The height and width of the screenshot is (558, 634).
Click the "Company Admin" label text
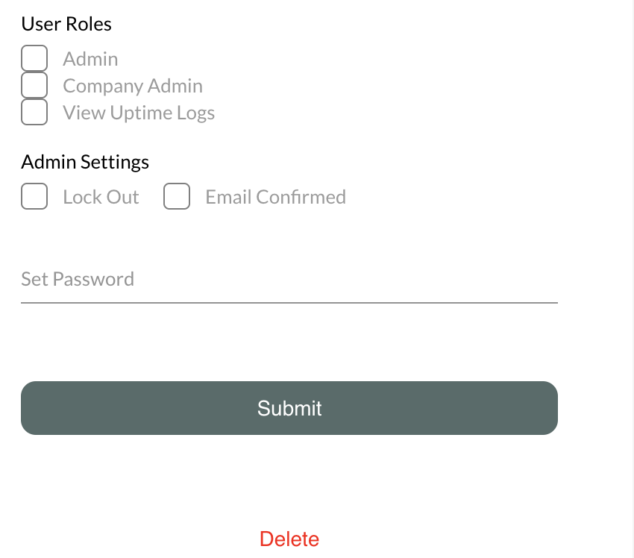[x=133, y=86]
